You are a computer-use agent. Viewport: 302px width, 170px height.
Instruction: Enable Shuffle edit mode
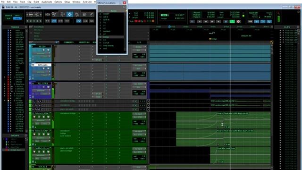[8, 16]
